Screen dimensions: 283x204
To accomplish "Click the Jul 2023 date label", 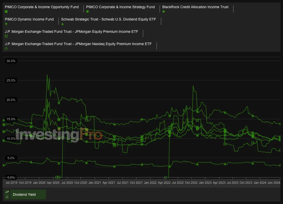I will pos(233,183).
